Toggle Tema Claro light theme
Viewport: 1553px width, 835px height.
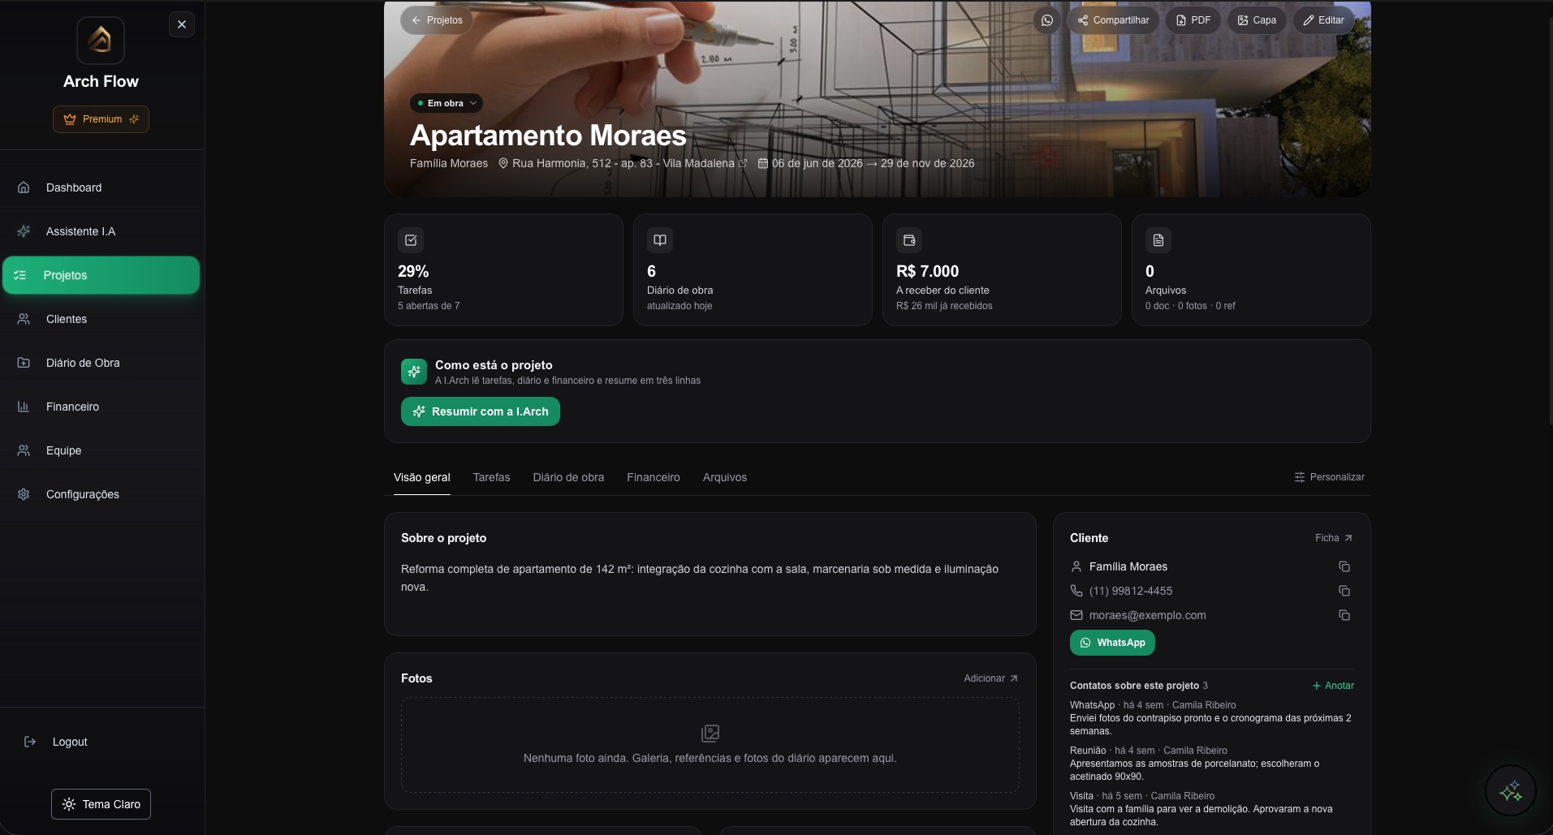(x=101, y=804)
